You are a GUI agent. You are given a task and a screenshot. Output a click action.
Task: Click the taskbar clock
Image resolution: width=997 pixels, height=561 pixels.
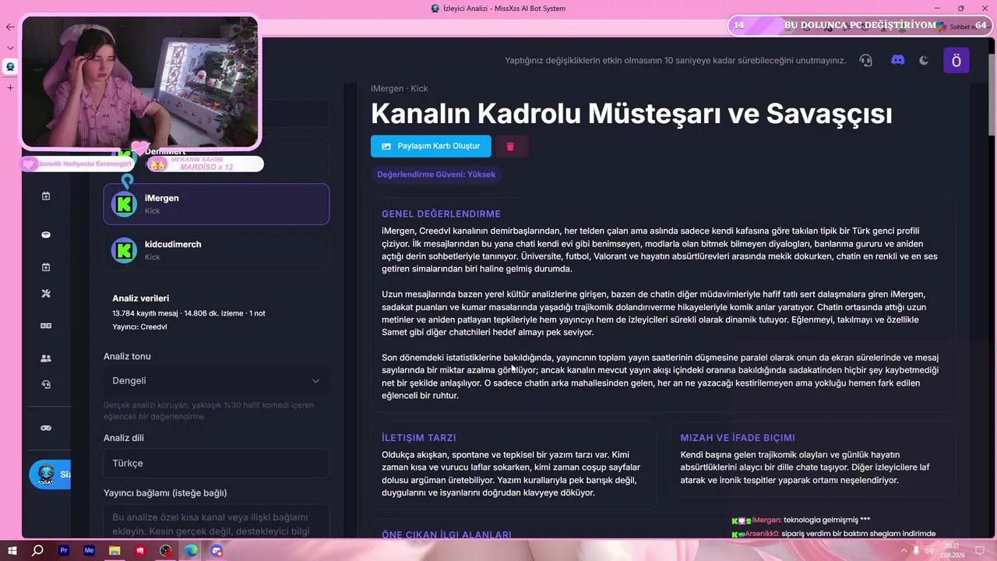coord(951,550)
